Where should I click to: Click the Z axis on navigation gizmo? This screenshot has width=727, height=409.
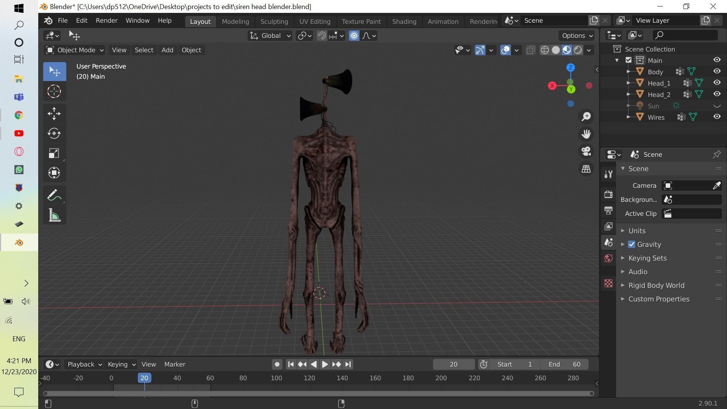pos(571,68)
